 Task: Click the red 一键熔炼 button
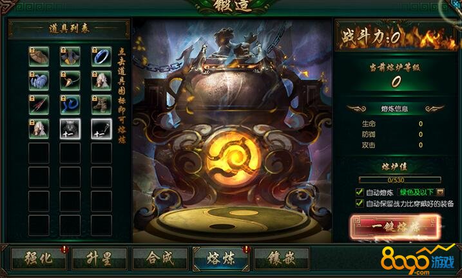(x=396, y=226)
